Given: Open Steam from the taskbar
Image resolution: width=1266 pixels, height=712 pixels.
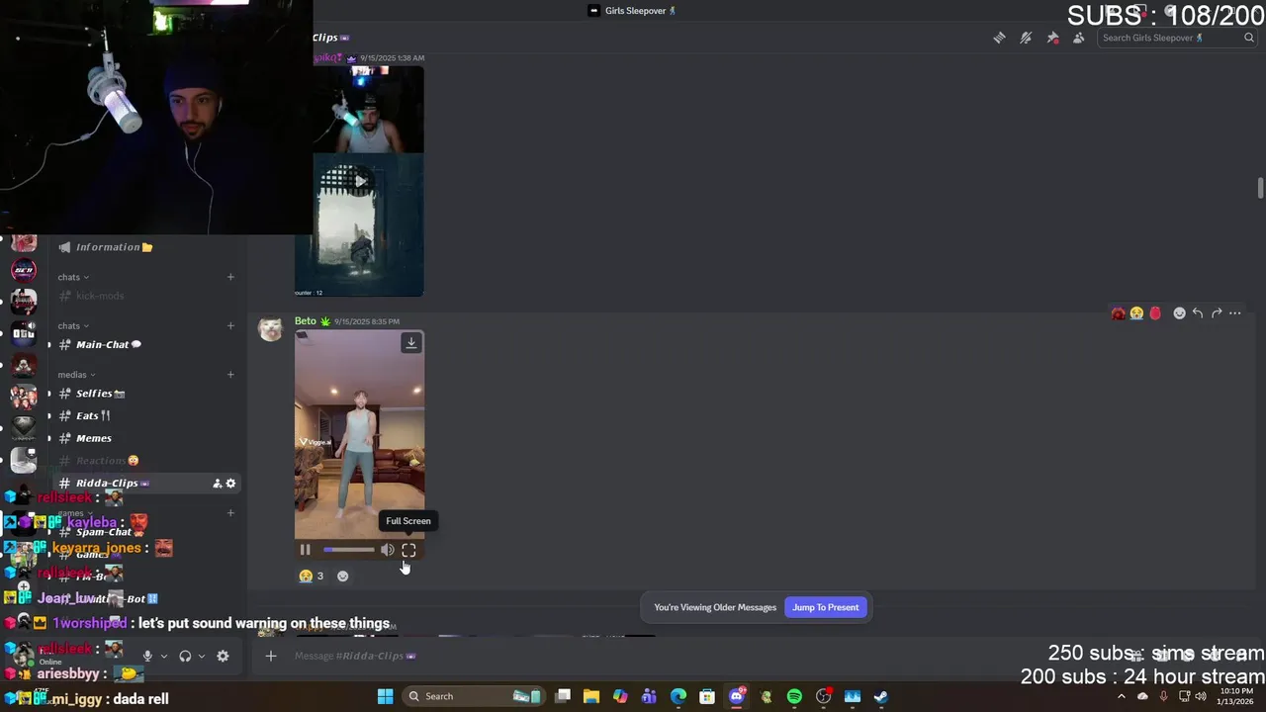Looking at the screenshot, I should [881, 696].
